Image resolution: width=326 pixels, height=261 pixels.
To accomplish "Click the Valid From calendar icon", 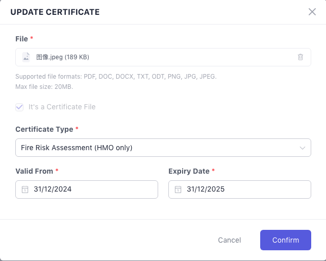I will click(25, 189).
